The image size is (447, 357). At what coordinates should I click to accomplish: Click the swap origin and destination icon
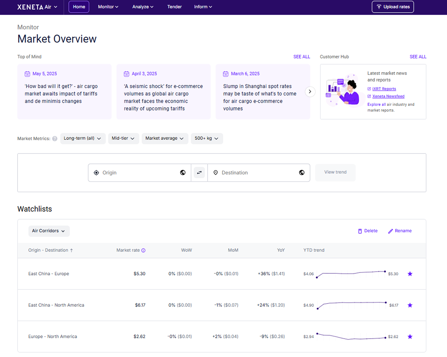(199, 173)
